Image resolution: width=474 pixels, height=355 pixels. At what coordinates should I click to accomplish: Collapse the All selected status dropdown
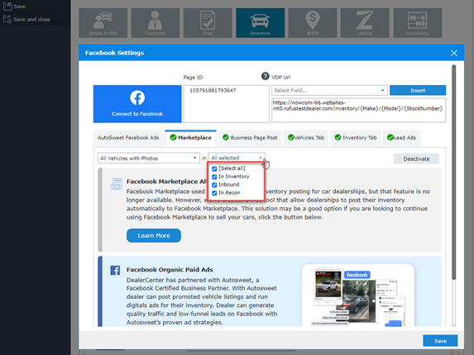(x=237, y=158)
